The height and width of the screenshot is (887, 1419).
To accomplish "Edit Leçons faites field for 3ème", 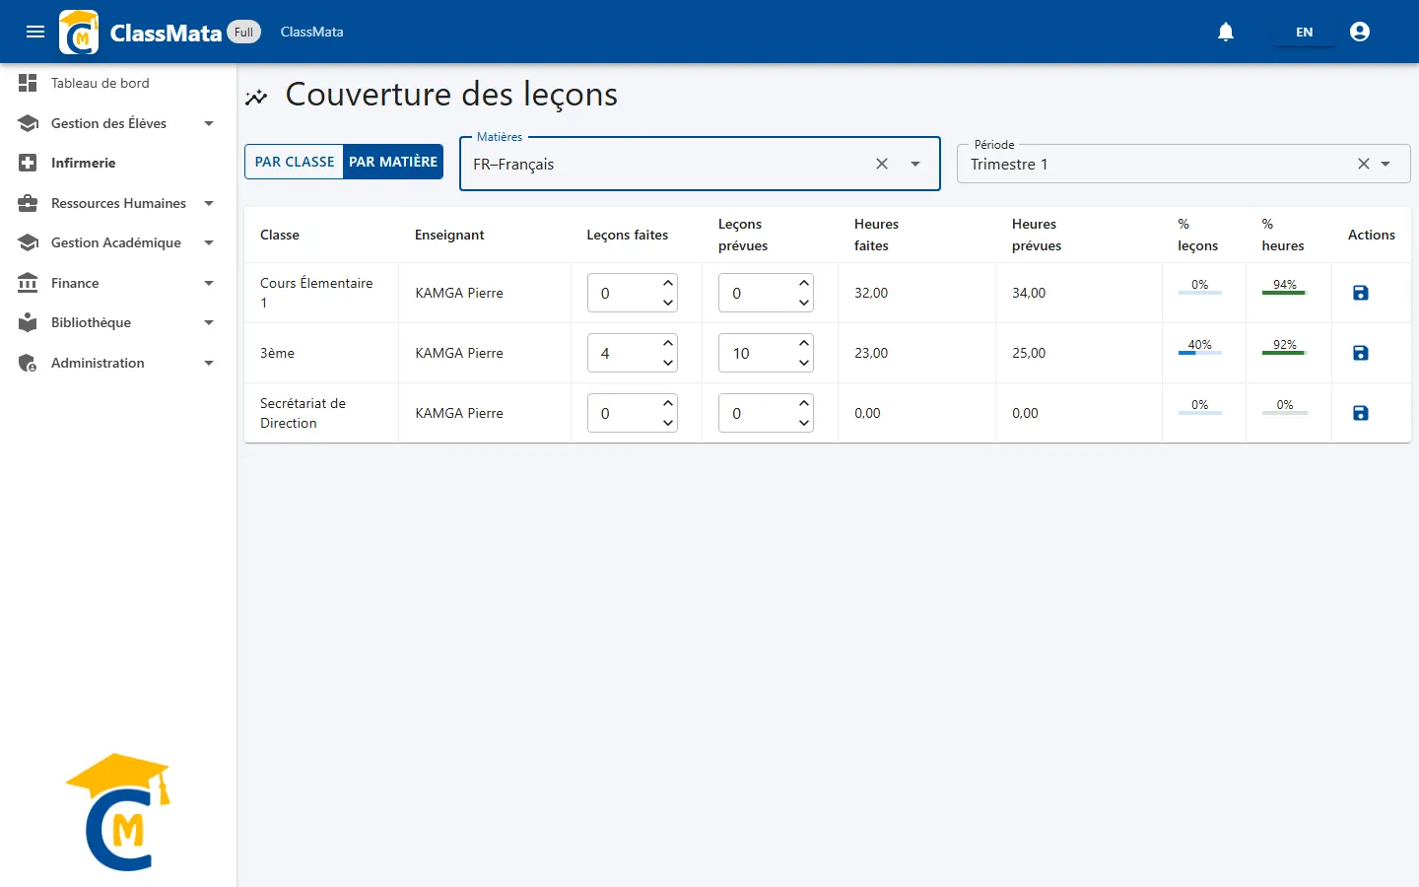I will [633, 353].
